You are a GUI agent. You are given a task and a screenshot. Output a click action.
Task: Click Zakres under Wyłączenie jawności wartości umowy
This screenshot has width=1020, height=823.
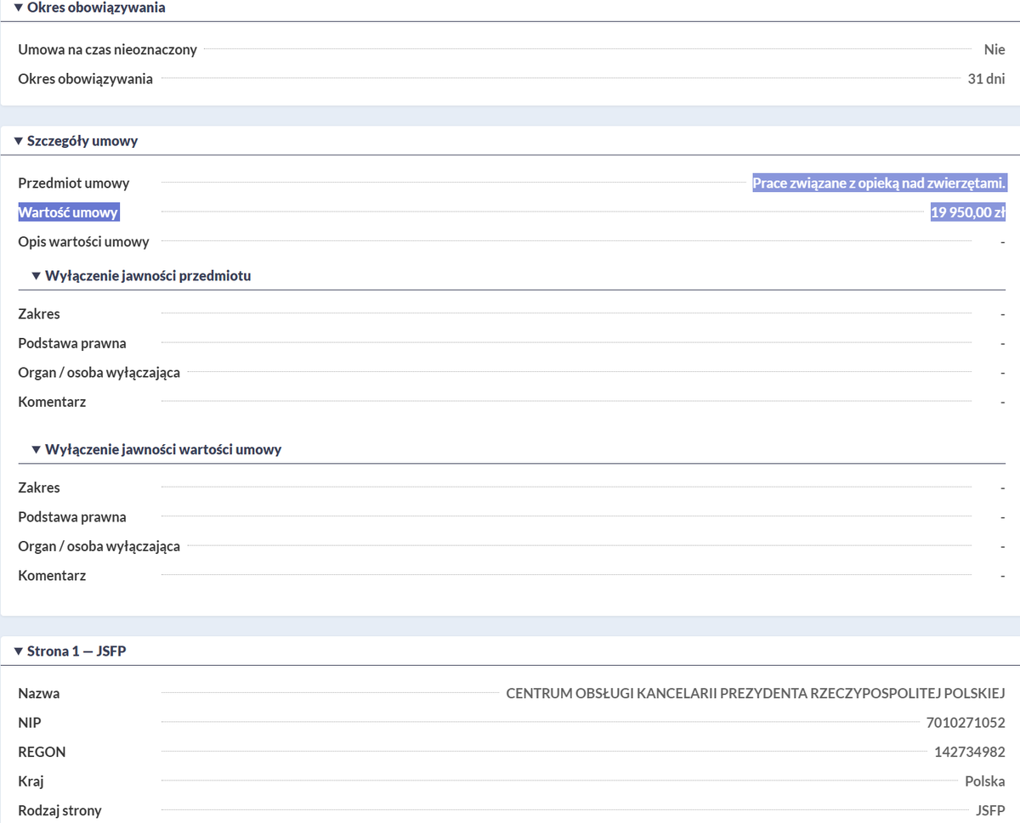[x=39, y=488]
